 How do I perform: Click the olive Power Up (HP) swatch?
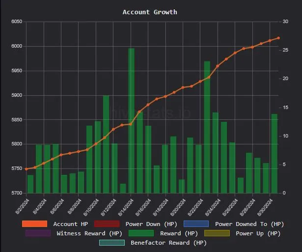tap(217, 233)
